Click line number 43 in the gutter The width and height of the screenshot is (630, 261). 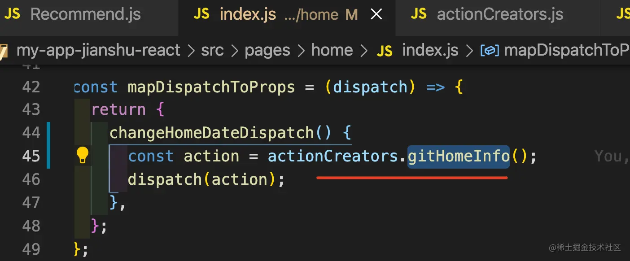31,109
